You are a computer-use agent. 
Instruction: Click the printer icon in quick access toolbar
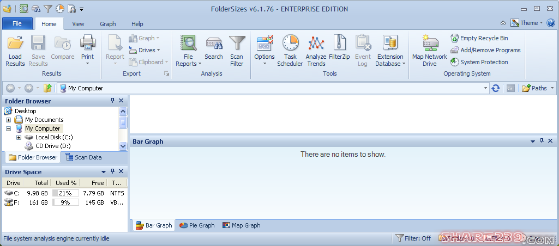point(71,8)
